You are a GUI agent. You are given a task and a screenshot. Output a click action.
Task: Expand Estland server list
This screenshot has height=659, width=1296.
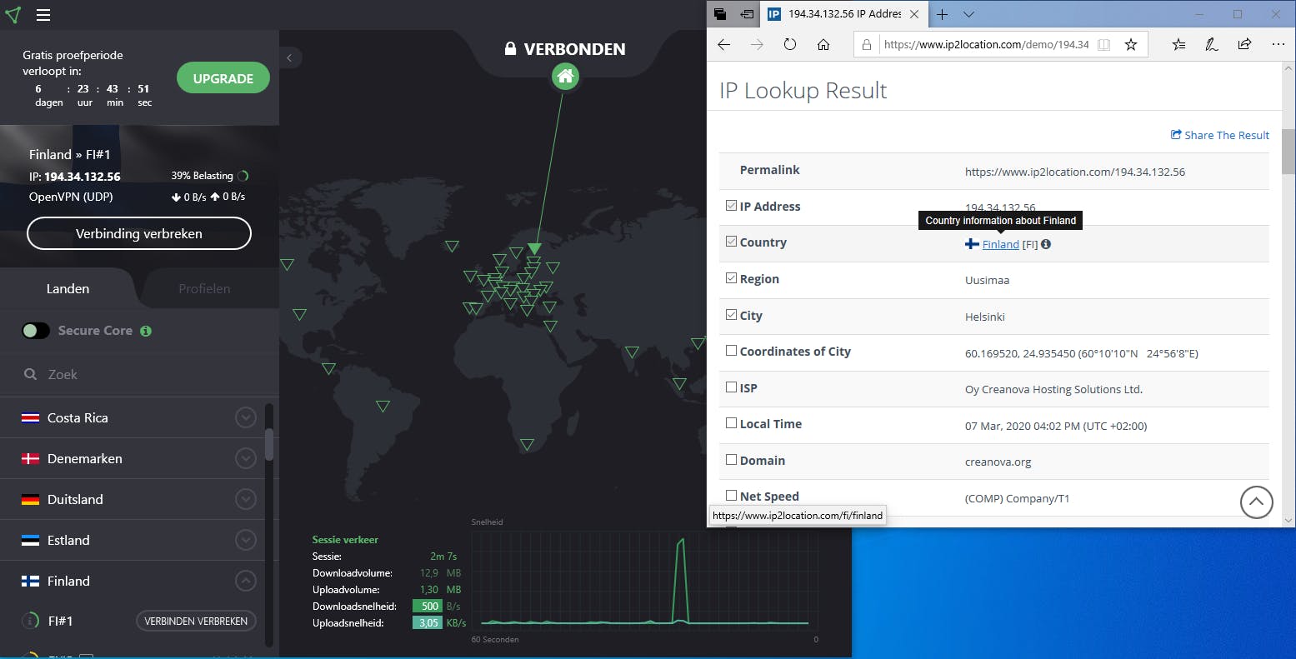(x=246, y=540)
